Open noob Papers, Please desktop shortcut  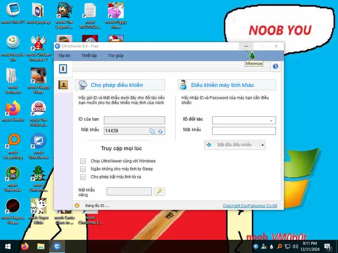(13, 211)
